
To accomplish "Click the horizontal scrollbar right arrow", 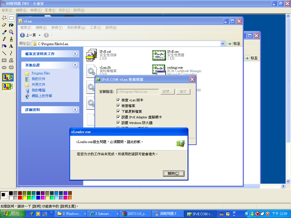I will tap(283, 186).
